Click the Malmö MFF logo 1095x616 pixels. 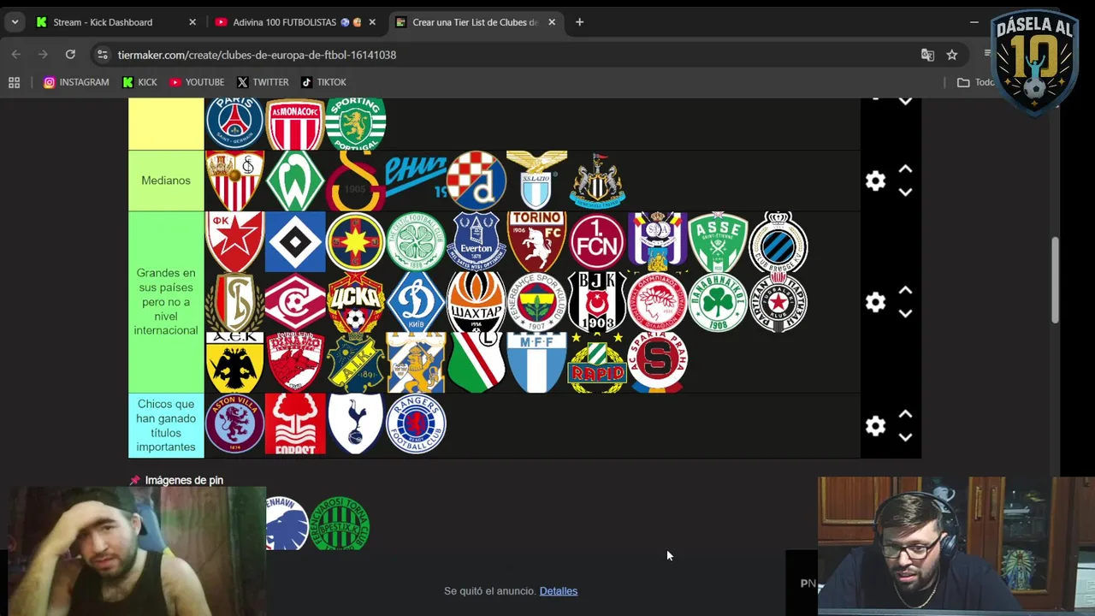[x=536, y=363]
